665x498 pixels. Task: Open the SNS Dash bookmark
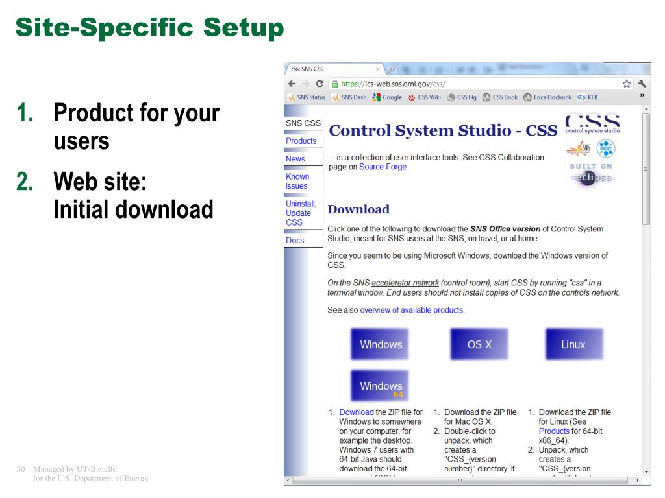click(349, 97)
